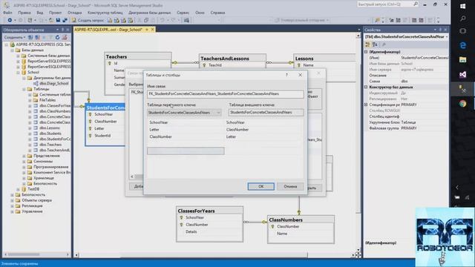Open Visual Studio from the taskbar
Screen dimensions: 475x267
click(462, 74)
